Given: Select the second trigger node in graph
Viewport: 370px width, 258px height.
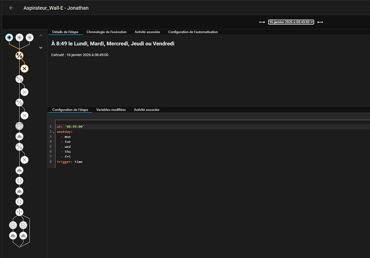Looking at the screenshot, I should click(x=19, y=37).
